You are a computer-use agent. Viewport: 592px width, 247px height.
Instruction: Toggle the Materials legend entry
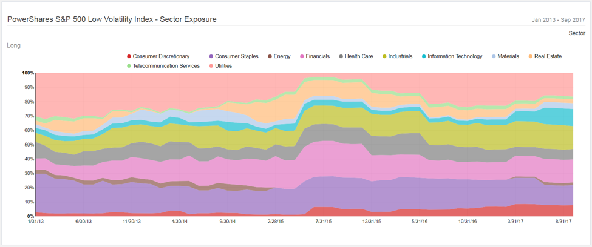pyautogui.click(x=505, y=56)
